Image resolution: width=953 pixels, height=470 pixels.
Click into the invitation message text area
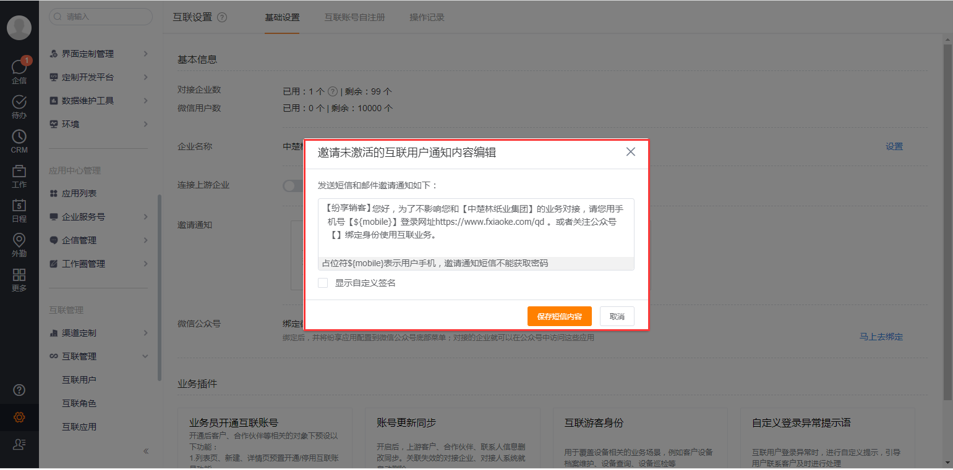(x=476, y=227)
